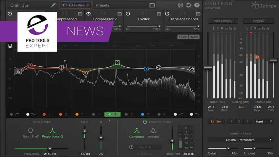The width and height of the screenshot is (279, 157).
Task: Open the limiter Hard style dropdown
Action: (x=264, y=122)
